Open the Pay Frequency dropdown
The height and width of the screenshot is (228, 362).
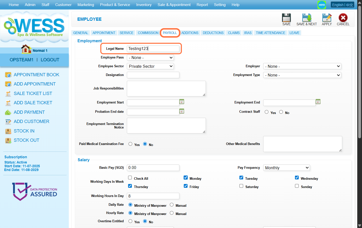point(286,168)
